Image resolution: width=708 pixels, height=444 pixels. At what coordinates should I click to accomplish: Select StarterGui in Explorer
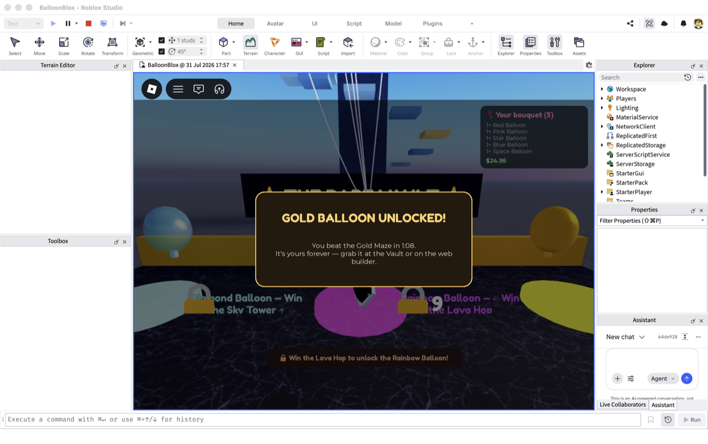(x=630, y=173)
